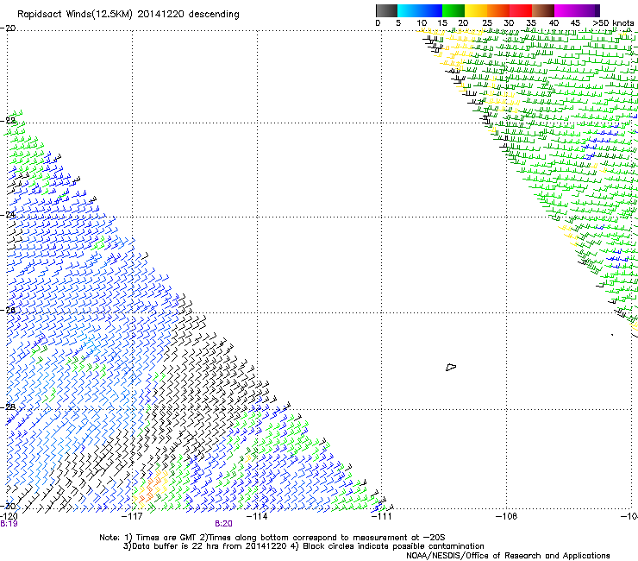Click the plot title Rapidscat Winds(12.5KM)
The image size is (638, 561).
coord(75,14)
